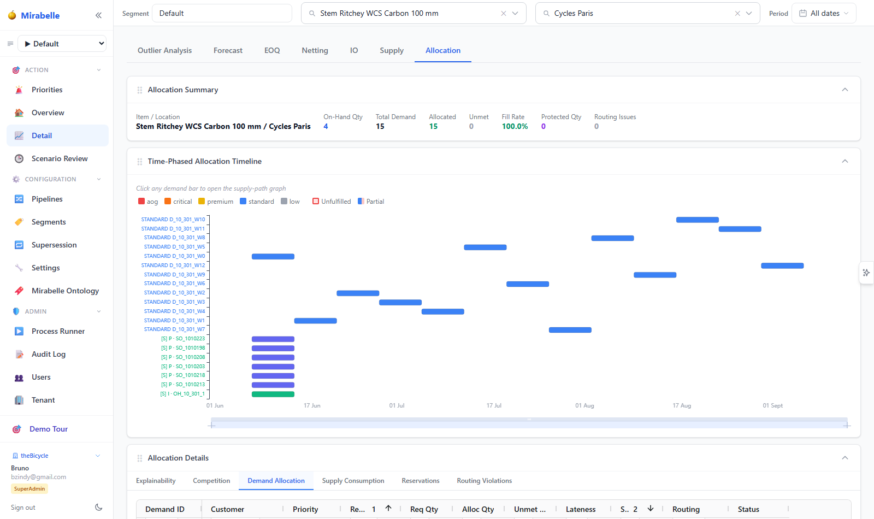Click the timeline zoom range slider
Viewport: 874px width, 519px height.
coord(529,422)
